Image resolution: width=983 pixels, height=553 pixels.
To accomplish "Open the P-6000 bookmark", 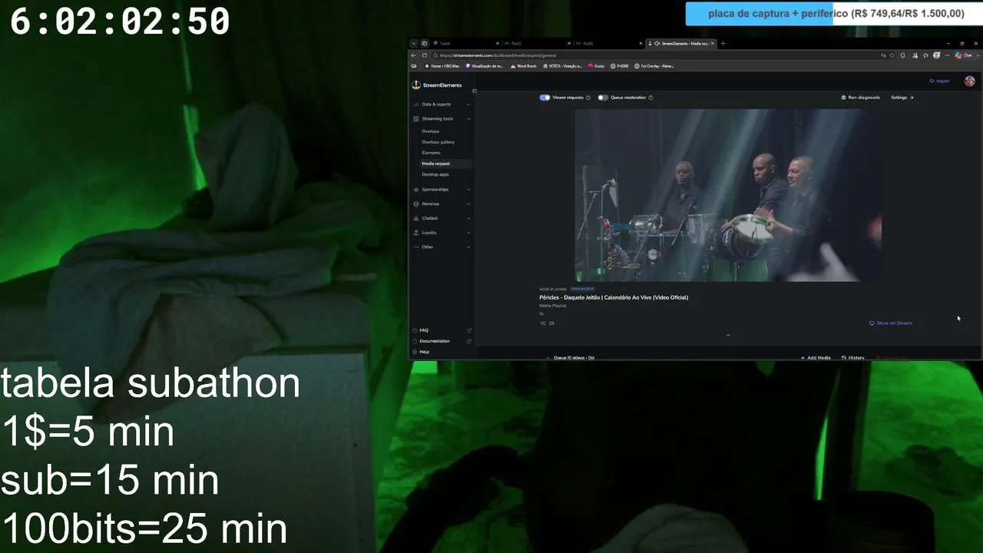I will coord(620,66).
